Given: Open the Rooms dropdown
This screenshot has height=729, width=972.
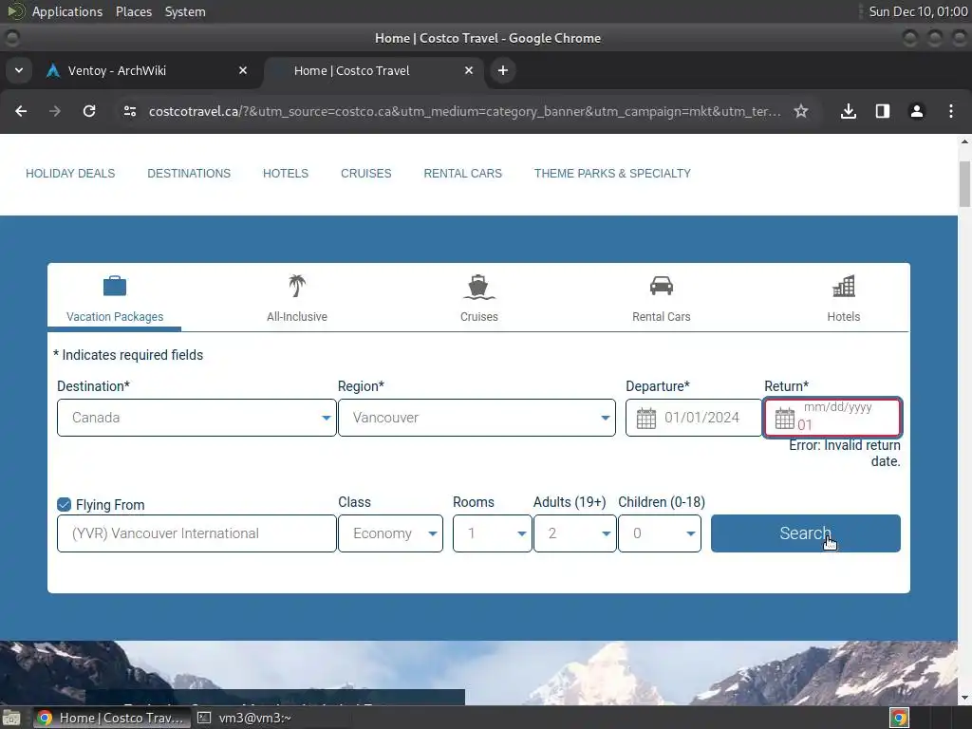Looking at the screenshot, I should pos(493,533).
